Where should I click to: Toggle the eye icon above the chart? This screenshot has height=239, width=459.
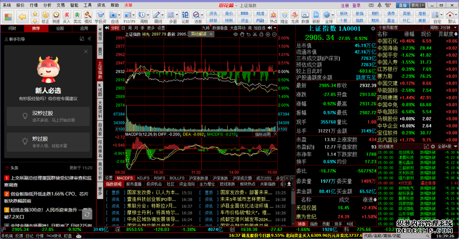coord(235,34)
